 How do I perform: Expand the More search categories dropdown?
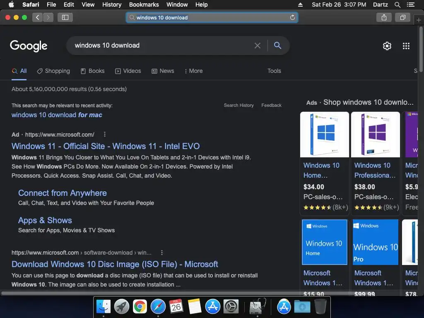193,71
